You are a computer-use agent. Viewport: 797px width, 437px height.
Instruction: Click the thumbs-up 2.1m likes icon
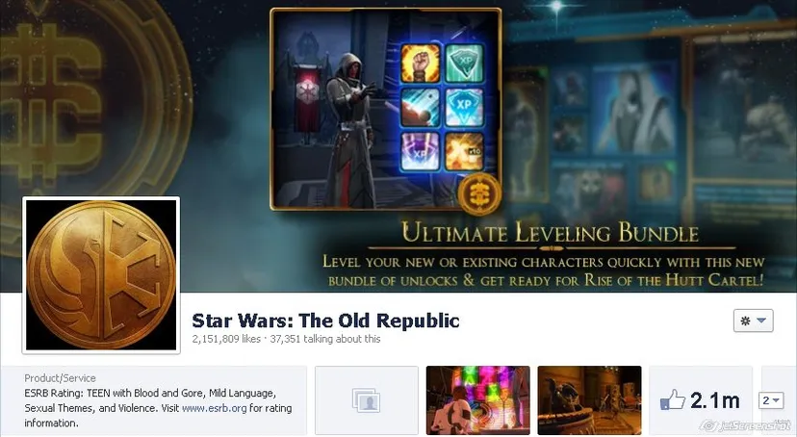(x=701, y=400)
